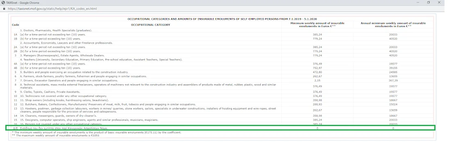This screenshot has height=163, width=472.
Task: Click weekly value '779,24' in row 1B
Action: 317,39
